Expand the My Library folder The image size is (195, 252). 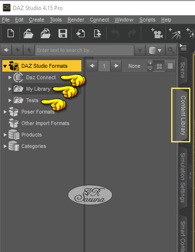10,89
